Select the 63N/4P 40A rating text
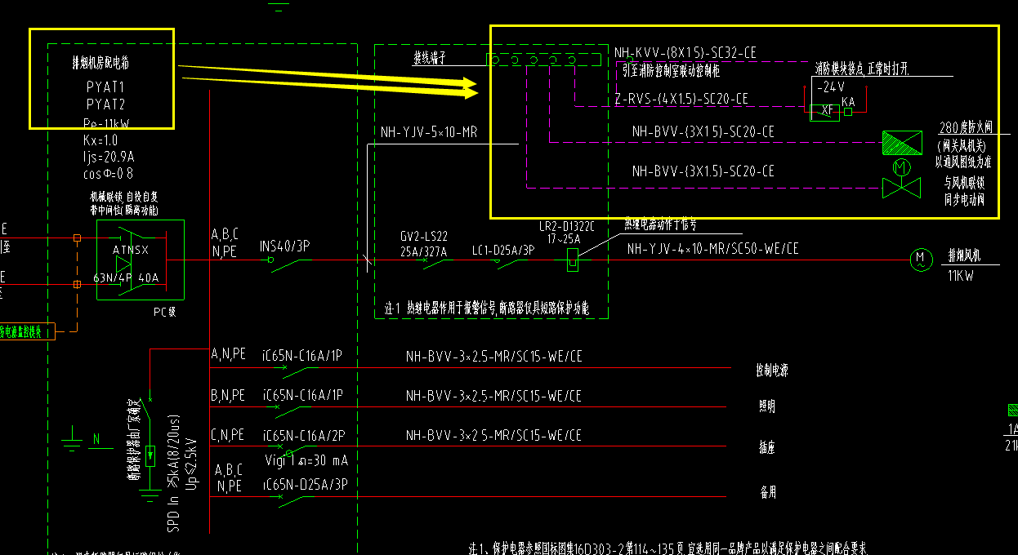The image size is (1018, 555). pyautogui.click(x=126, y=277)
